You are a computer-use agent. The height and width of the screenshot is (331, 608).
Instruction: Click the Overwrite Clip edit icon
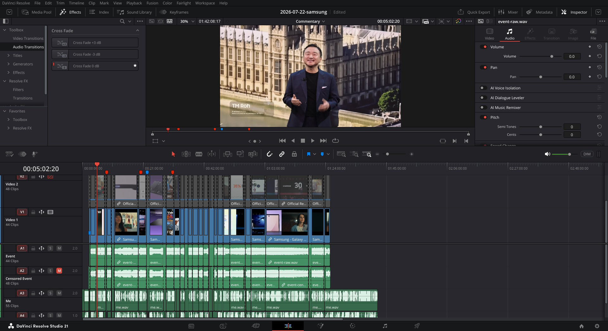[240, 154]
